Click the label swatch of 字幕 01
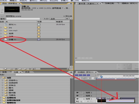 39,39
